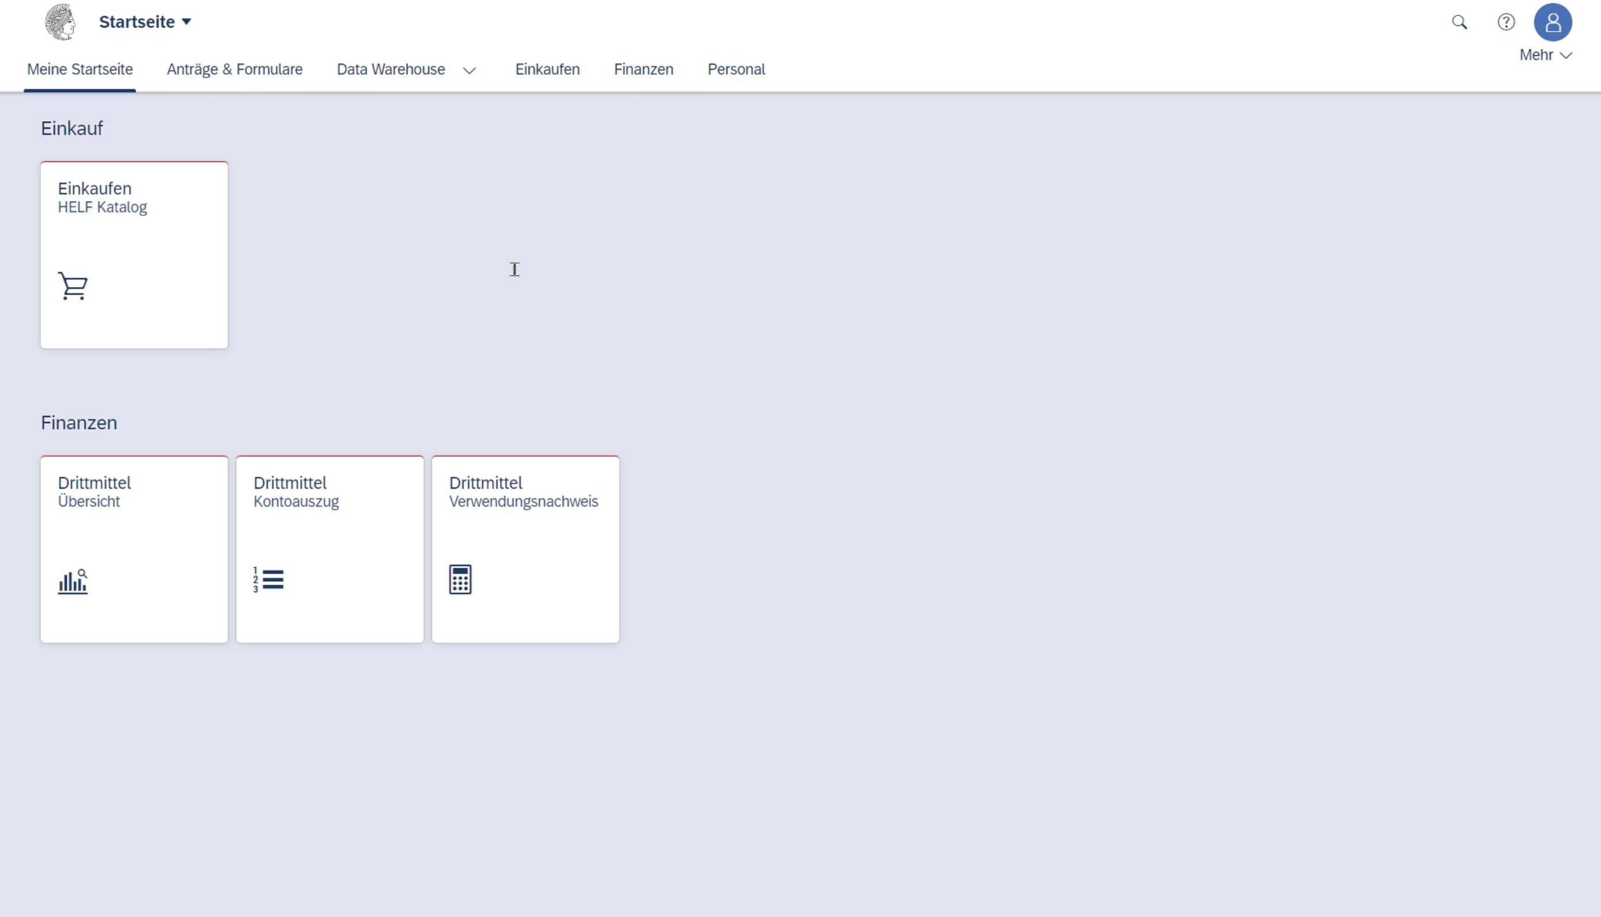Screen dimensions: 1601x917
Task: Click the Finanzen section heading
Action: [79, 423]
